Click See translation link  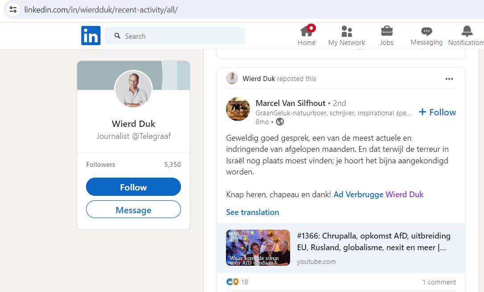(x=253, y=212)
